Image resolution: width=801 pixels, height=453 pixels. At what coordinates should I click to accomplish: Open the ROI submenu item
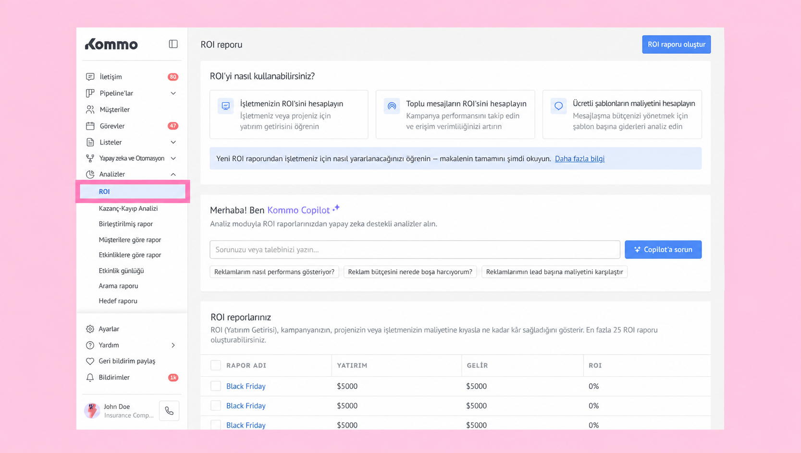click(133, 191)
